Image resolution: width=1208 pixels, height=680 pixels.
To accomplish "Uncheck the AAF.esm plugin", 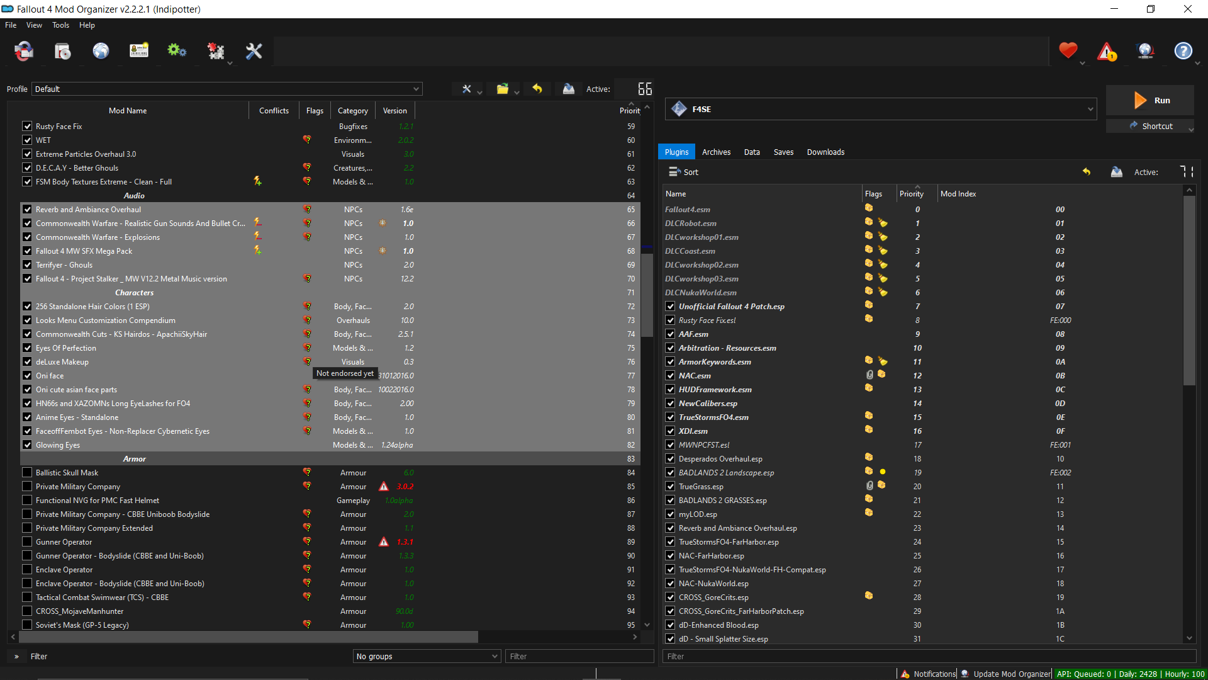I will click(x=671, y=334).
